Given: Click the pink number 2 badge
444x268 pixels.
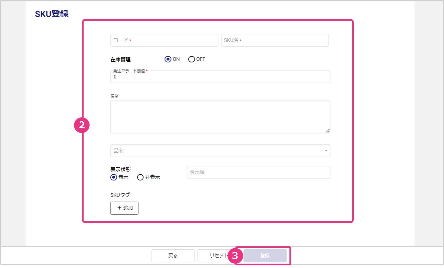Looking at the screenshot, I should (x=82, y=125).
